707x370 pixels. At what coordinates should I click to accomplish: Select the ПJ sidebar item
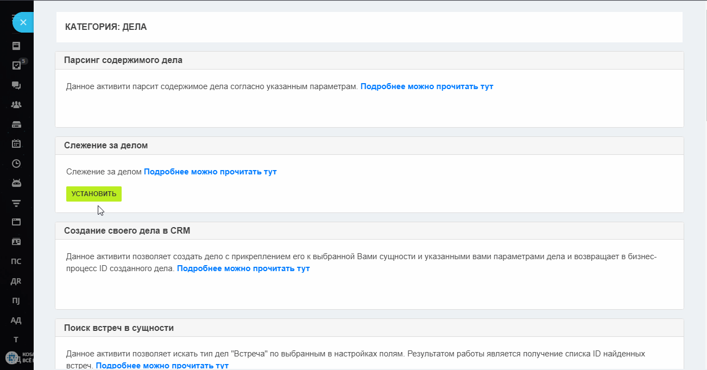click(x=16, y=300)
